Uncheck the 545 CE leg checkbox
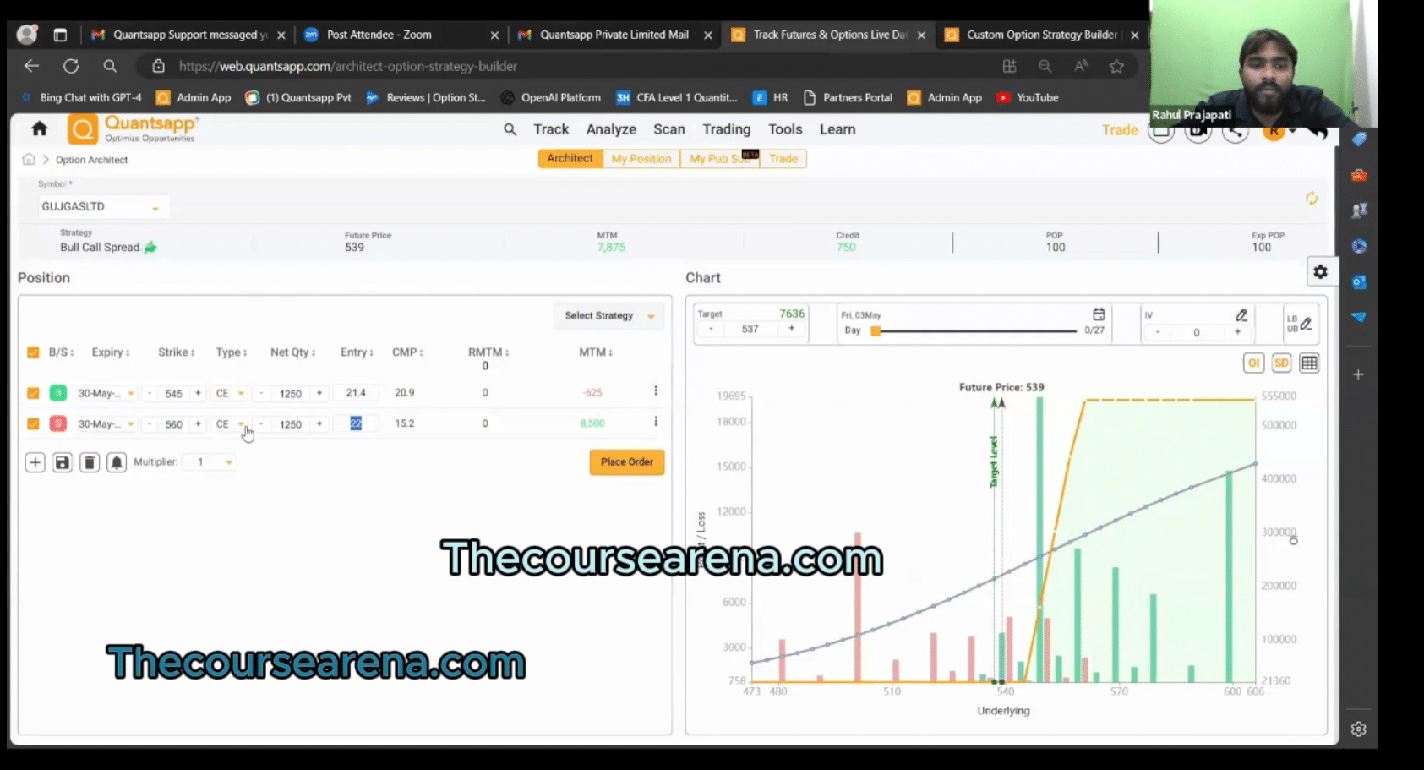Screen dimensions: 1424x770 (x=33, y=393)
